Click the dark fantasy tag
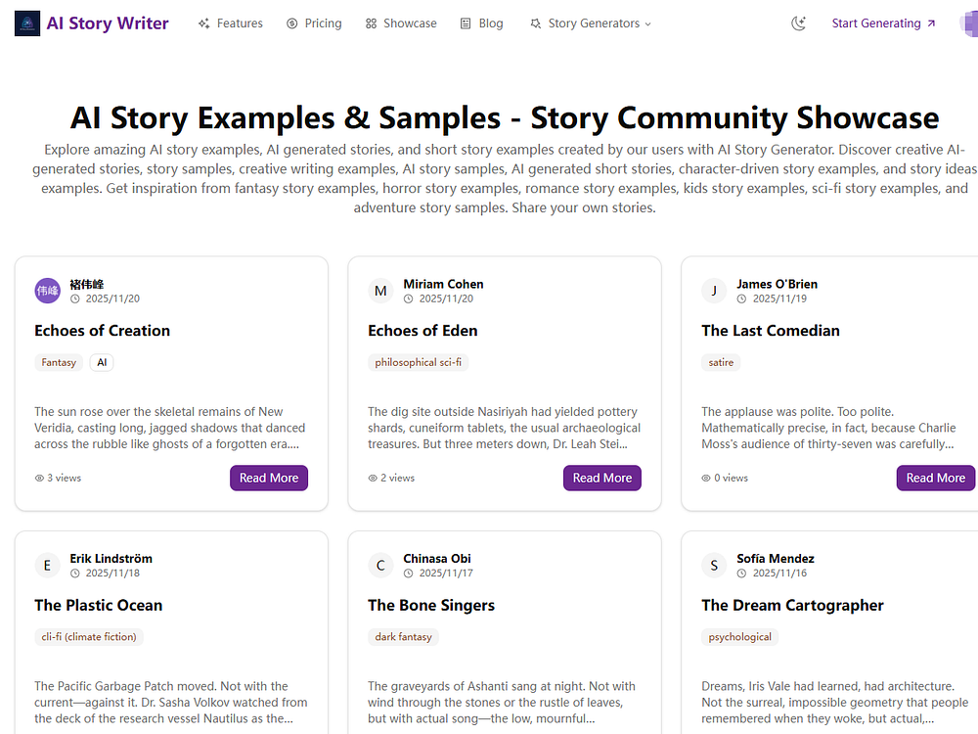The image size is (978, 734). point(403,637)
